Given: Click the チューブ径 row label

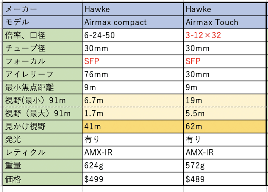Looking at the screenshot, I should (41, 48).
